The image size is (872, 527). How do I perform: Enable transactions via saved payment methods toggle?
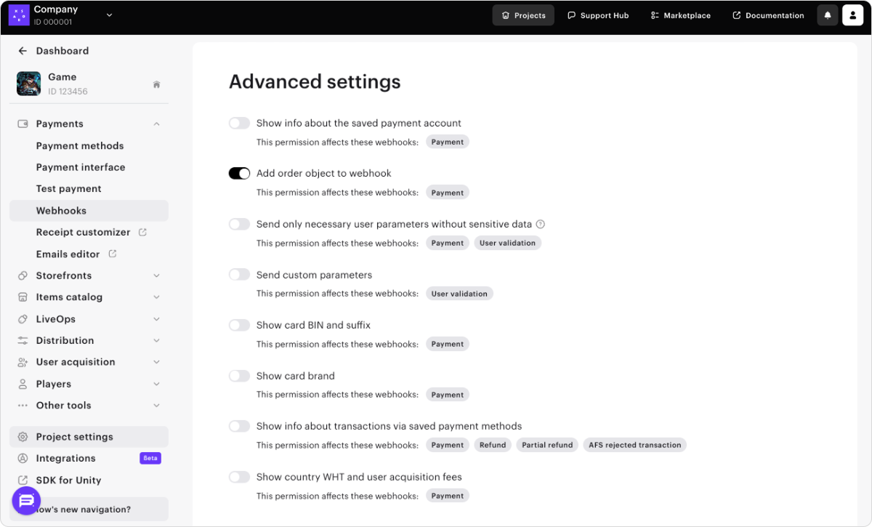pyautogui.click(x=239, y=426)
